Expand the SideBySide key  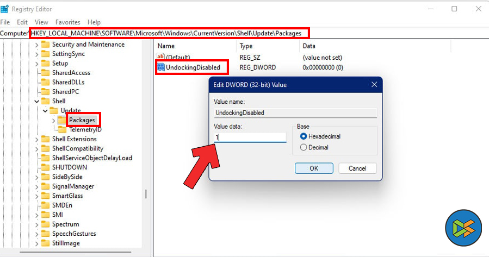[36, 177]
